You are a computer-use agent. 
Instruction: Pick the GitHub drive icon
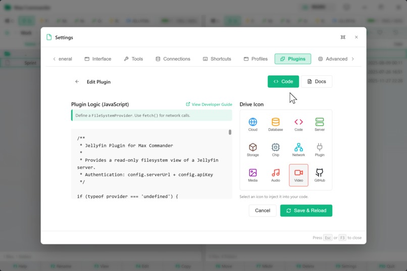pyautogui.click(x=320, y=175)
